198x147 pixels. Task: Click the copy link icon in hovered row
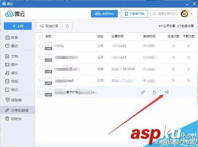[x=143, y=92]
